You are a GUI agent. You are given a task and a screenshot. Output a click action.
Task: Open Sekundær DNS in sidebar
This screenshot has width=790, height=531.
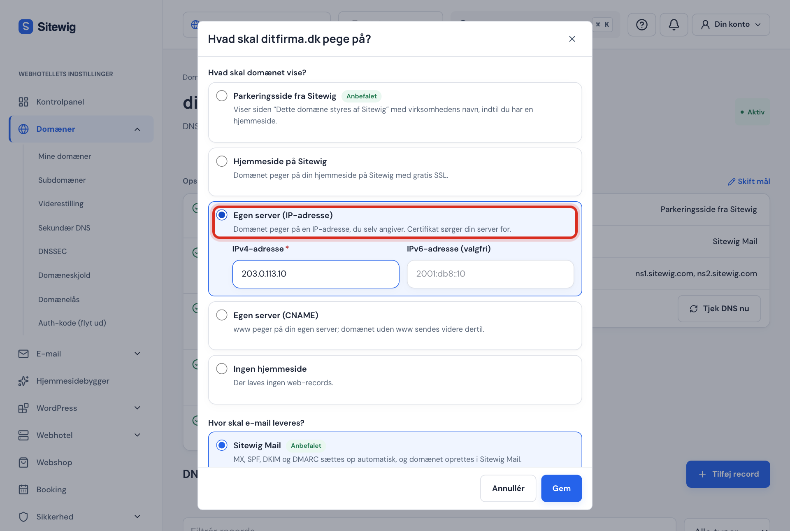click(x=64, y=228)
